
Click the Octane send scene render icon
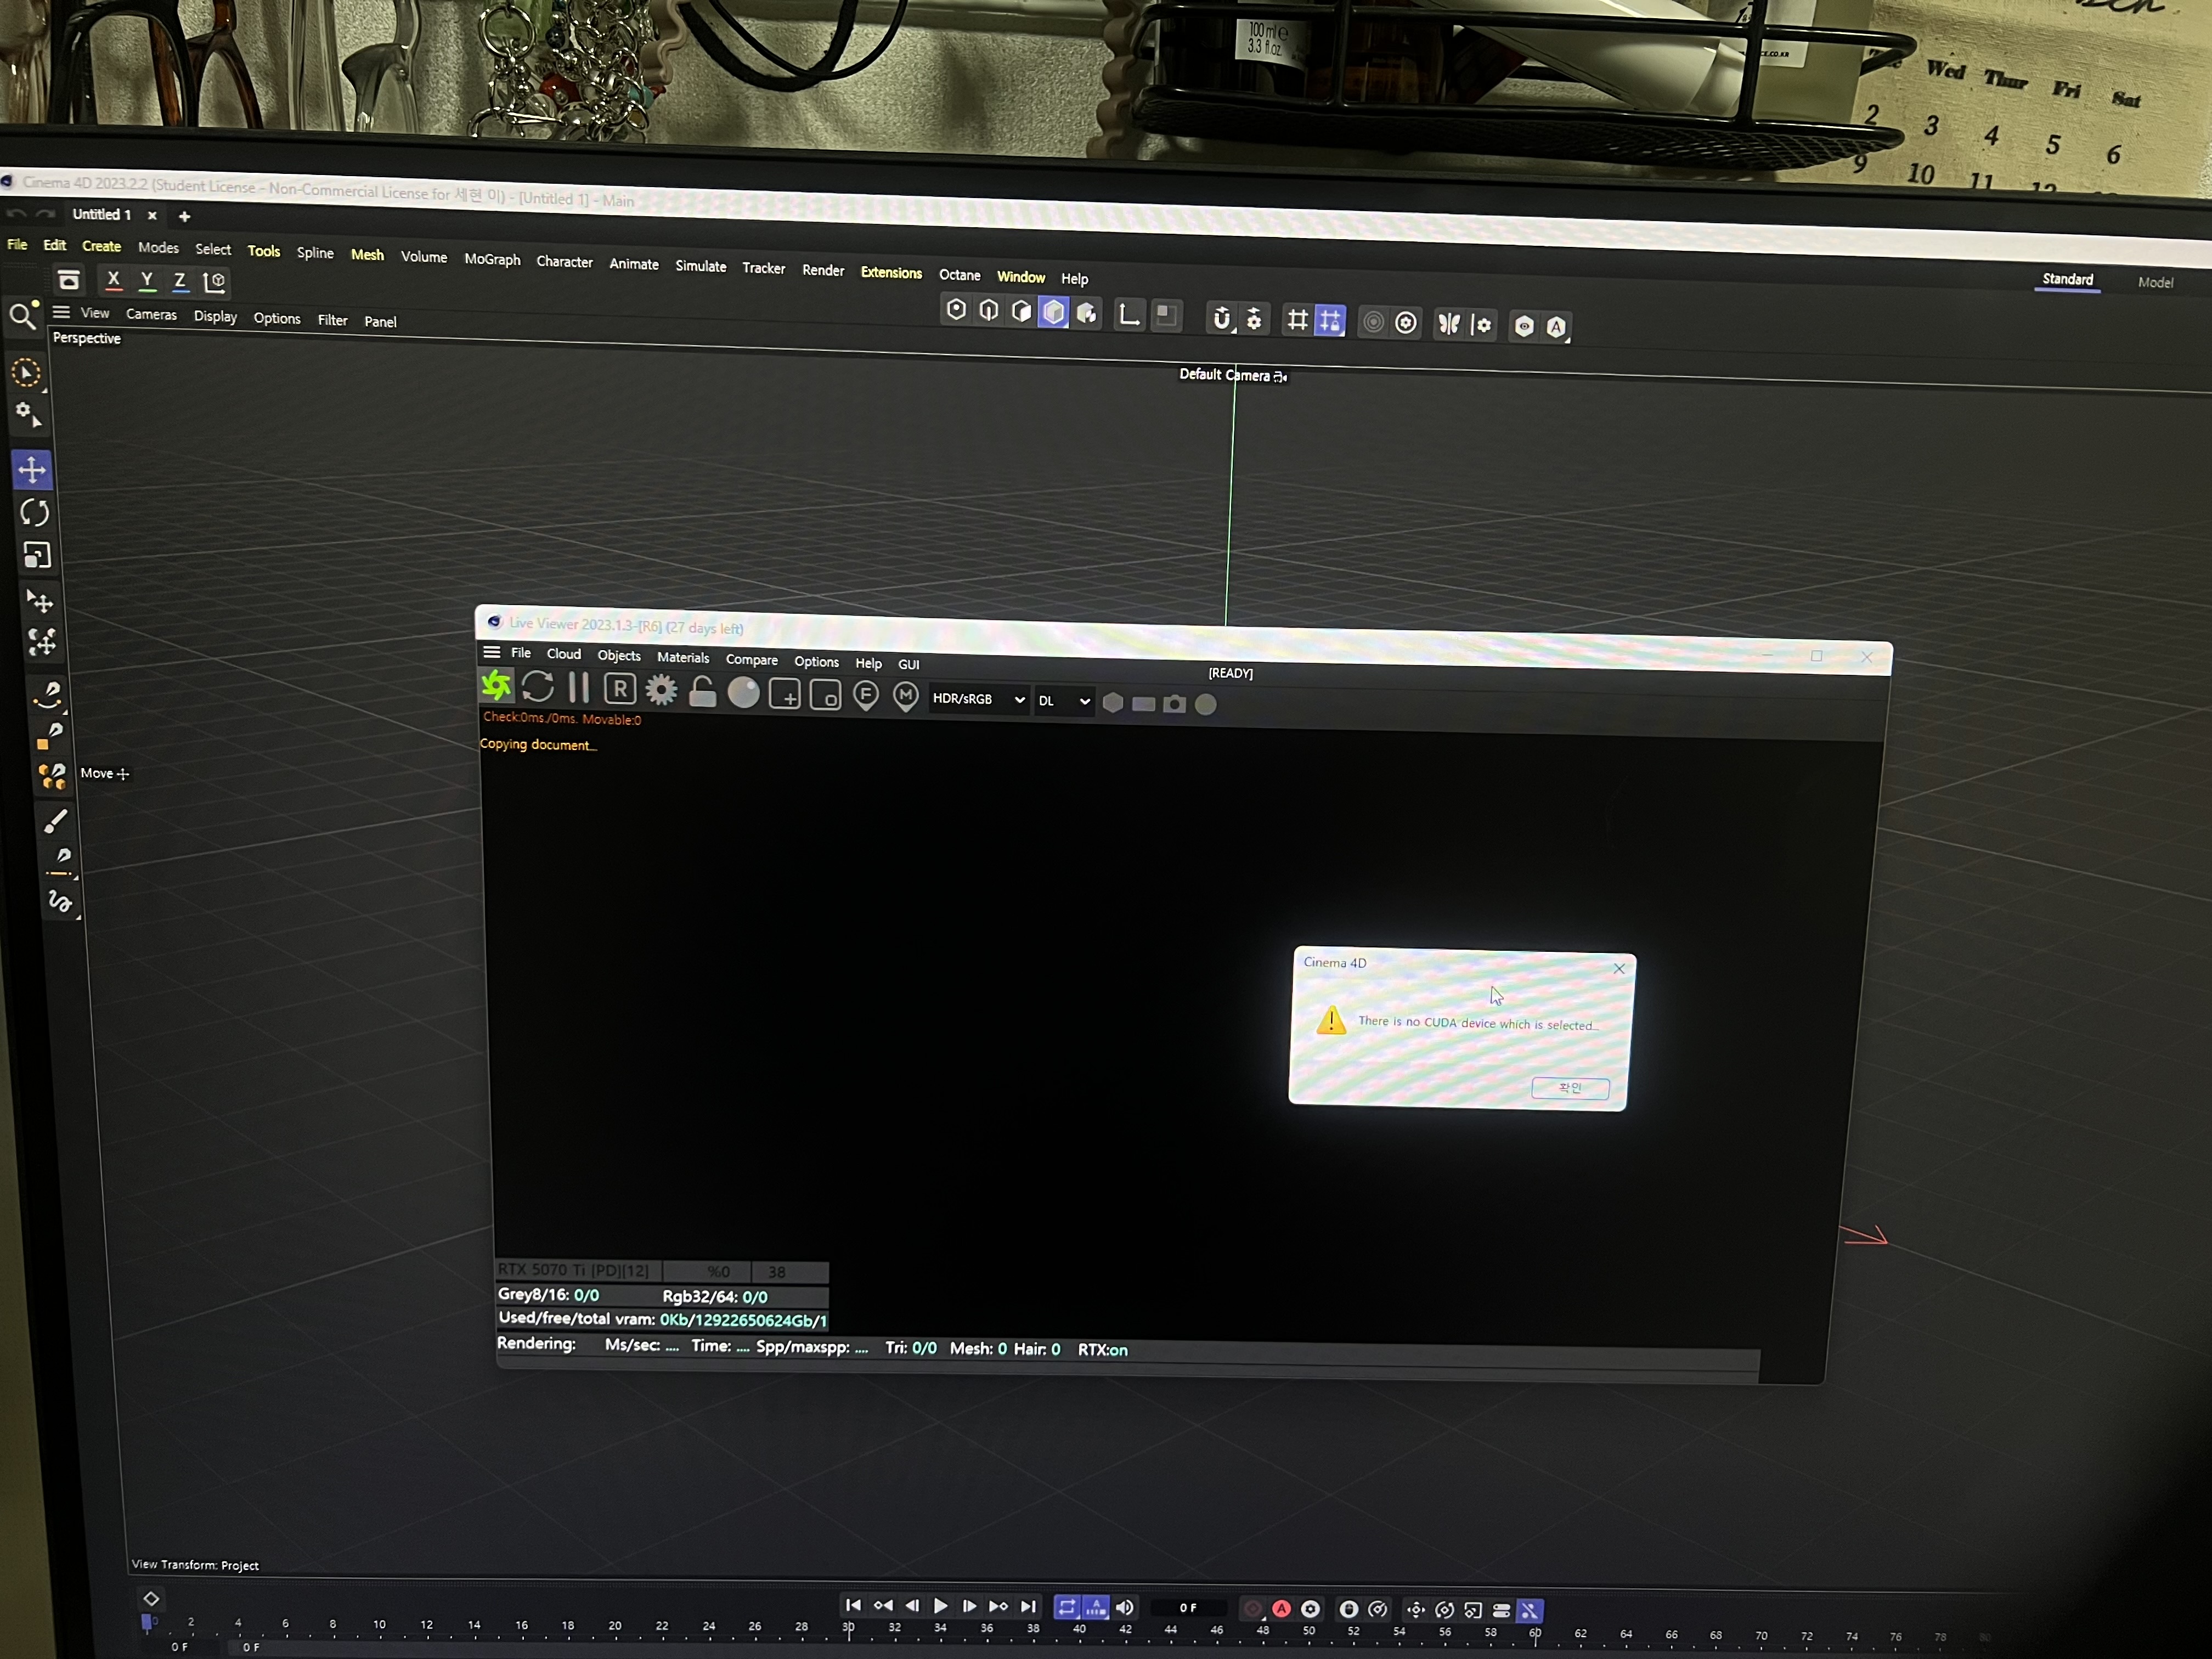click(x=496, y=686)
